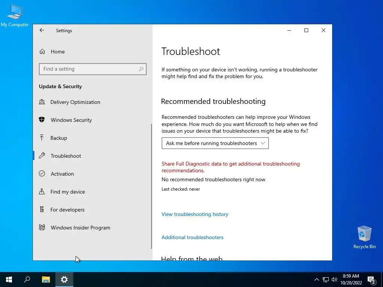Viewport: 383px width, 287px height.
Task: Click 'Recommended troubleshooting' heading
Action: (x=213, y=101)
